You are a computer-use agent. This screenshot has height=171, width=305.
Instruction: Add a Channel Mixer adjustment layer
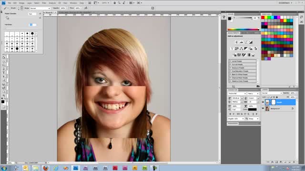(255, 48)
